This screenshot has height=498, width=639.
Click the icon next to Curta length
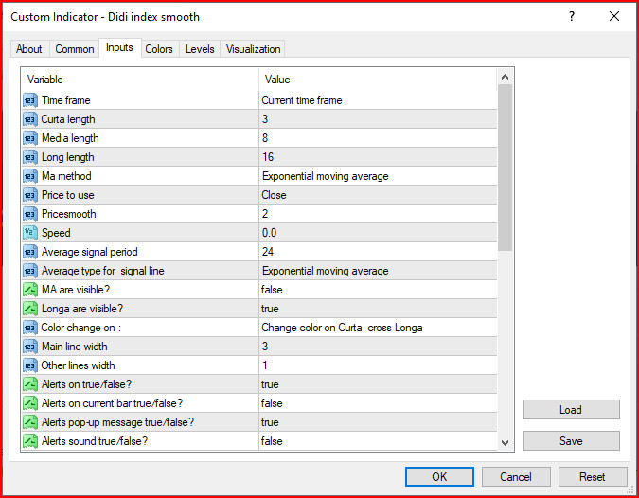29,119
